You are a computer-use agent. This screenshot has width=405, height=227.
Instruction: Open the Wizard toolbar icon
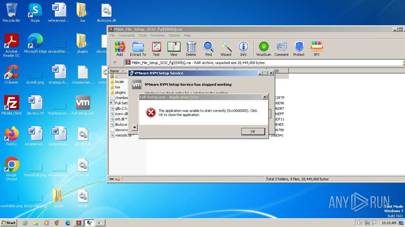click(226, 49)
